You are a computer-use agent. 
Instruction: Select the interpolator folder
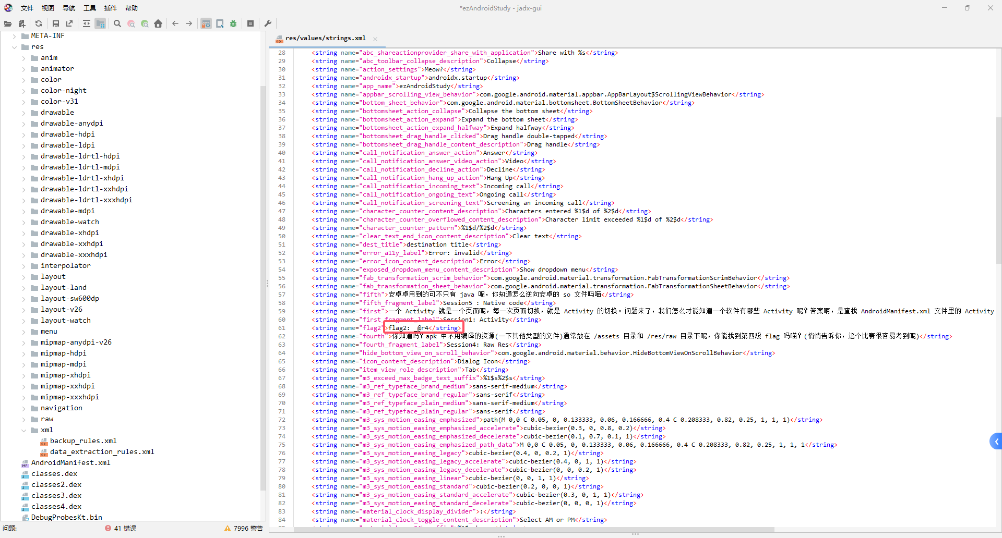[65, 266]
